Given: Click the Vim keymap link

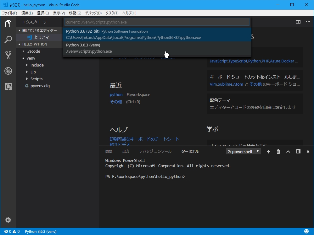Looking at the screenshot, I should tap(213, 84).
